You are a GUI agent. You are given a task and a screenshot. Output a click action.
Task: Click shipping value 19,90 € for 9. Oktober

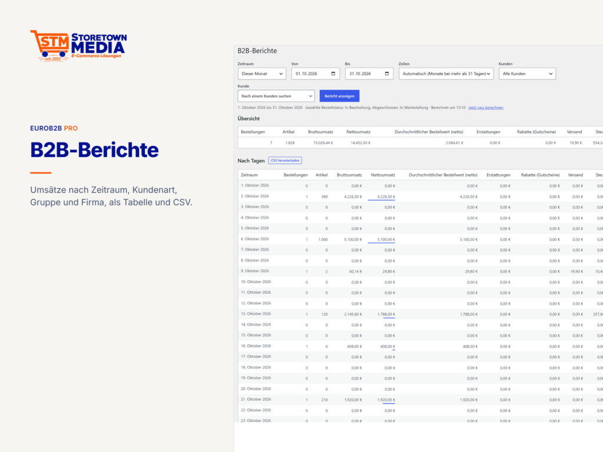577,271
